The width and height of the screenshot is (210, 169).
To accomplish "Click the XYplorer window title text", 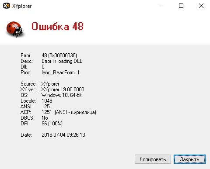I will 22,6.
